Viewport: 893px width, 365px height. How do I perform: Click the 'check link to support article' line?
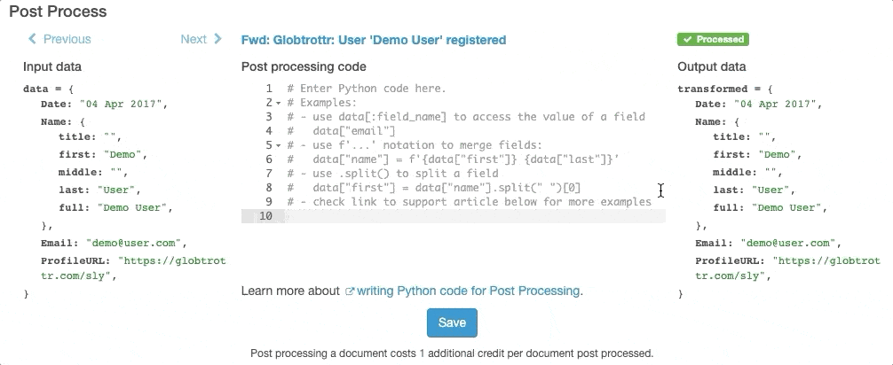(x=469, y=202)
